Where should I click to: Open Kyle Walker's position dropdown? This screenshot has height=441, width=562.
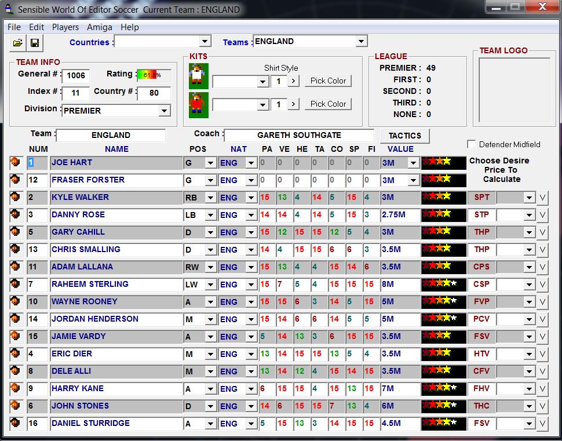click(x=210, y=198)
